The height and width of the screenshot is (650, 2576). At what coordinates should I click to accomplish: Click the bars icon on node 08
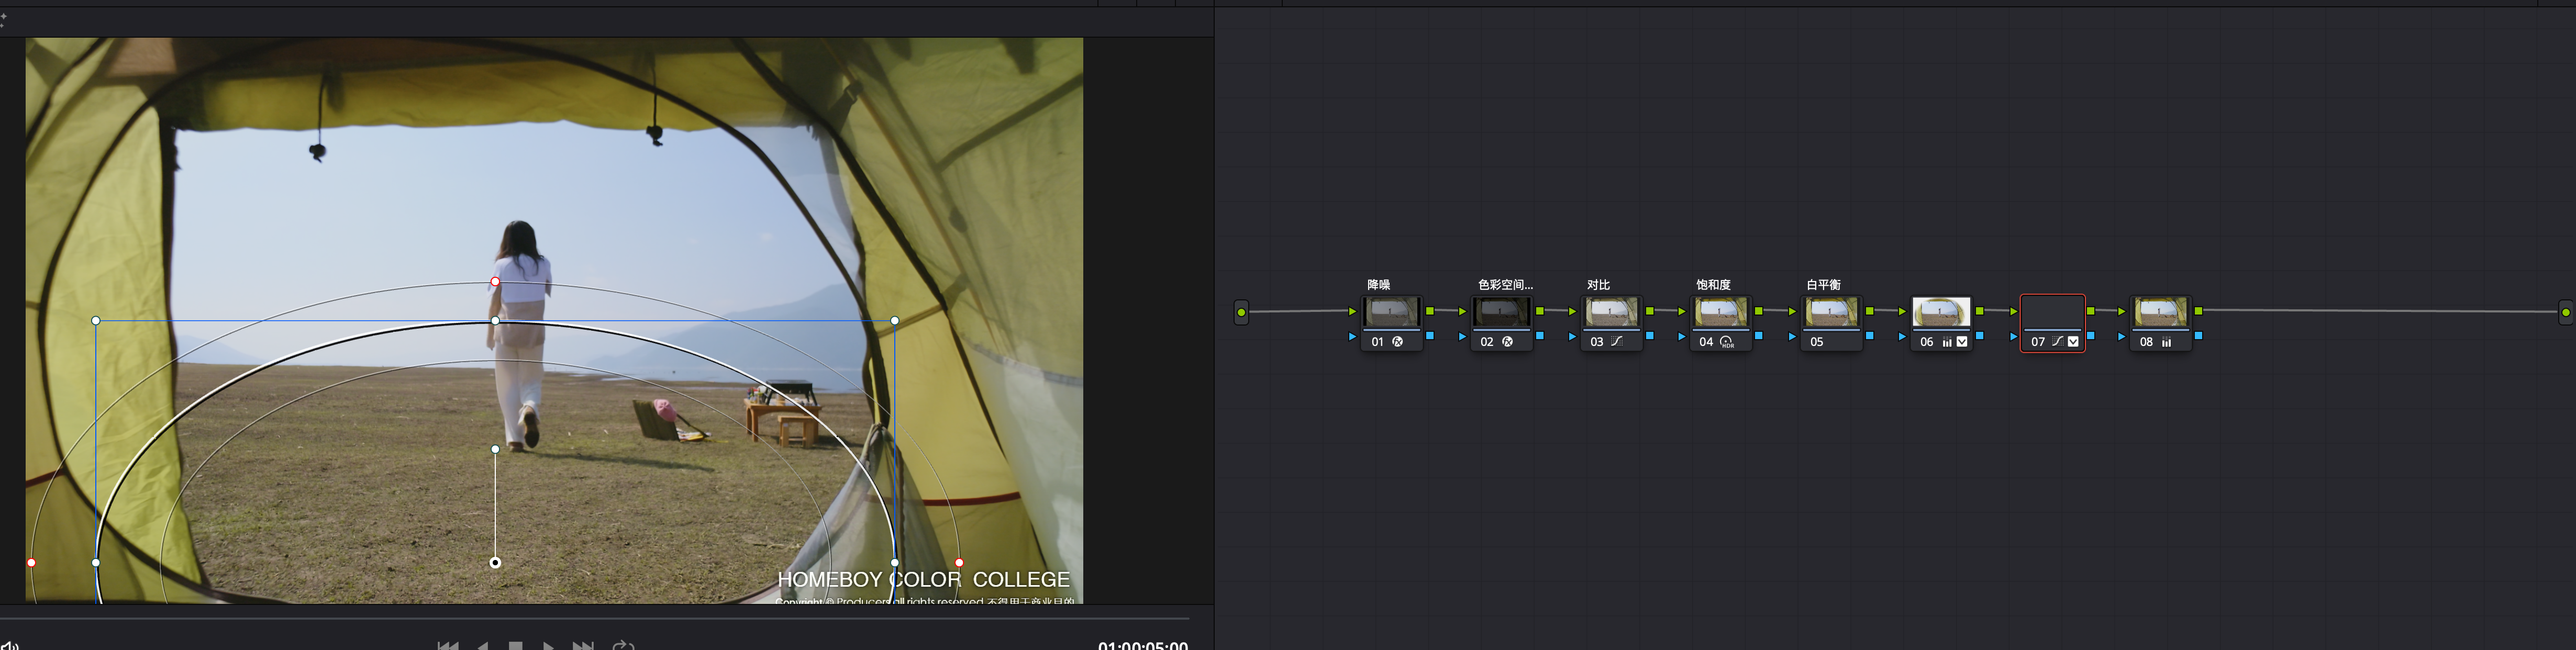coord(2166,342)
